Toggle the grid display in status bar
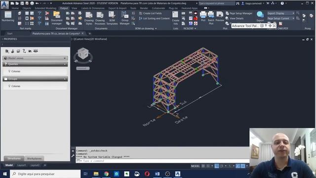 [x=203, y=166]
